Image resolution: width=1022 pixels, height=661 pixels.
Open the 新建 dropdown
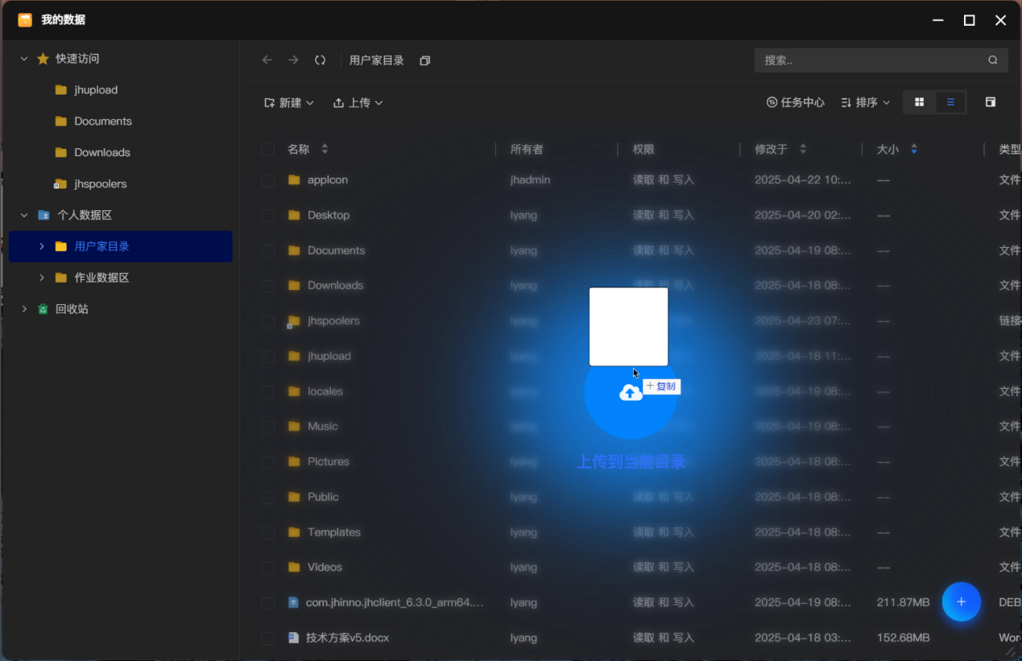[289, 102]
